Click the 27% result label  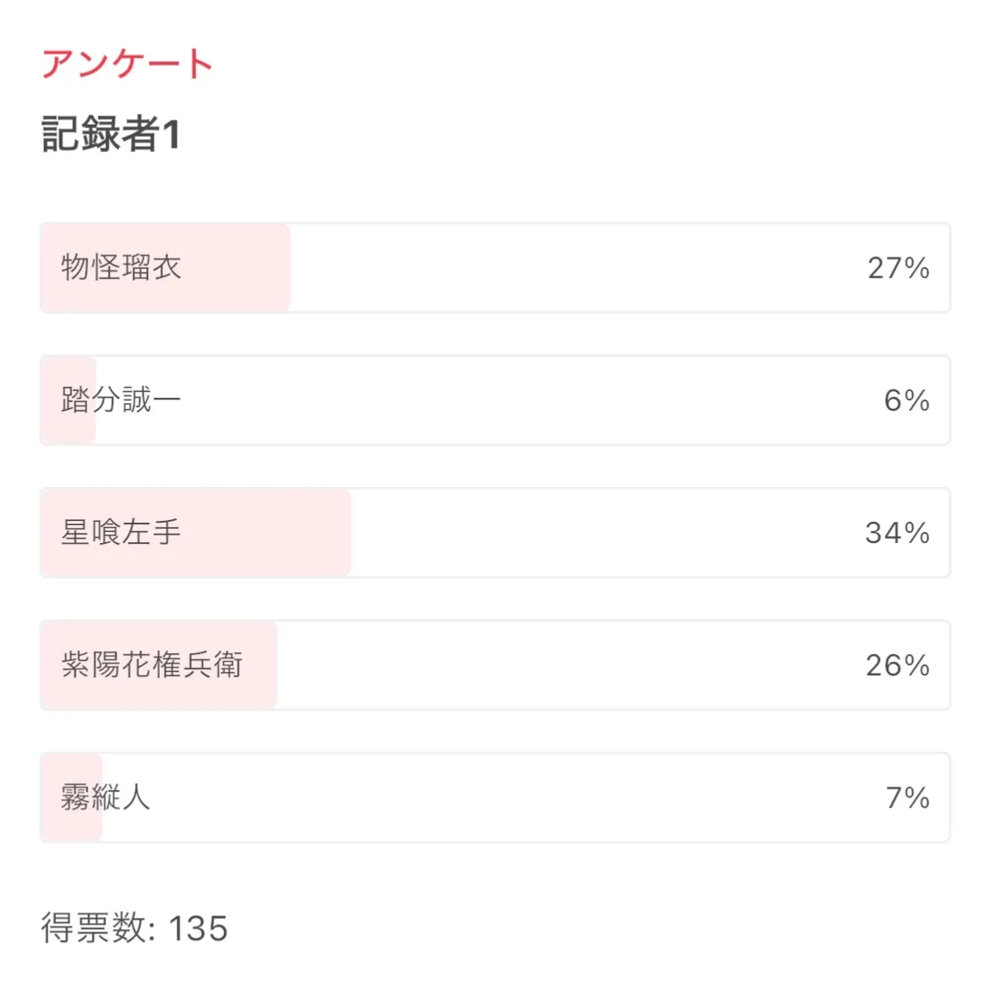coord(898,268)
